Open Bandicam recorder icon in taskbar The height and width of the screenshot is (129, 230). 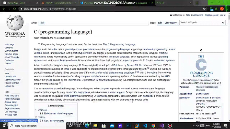(170, 126)
